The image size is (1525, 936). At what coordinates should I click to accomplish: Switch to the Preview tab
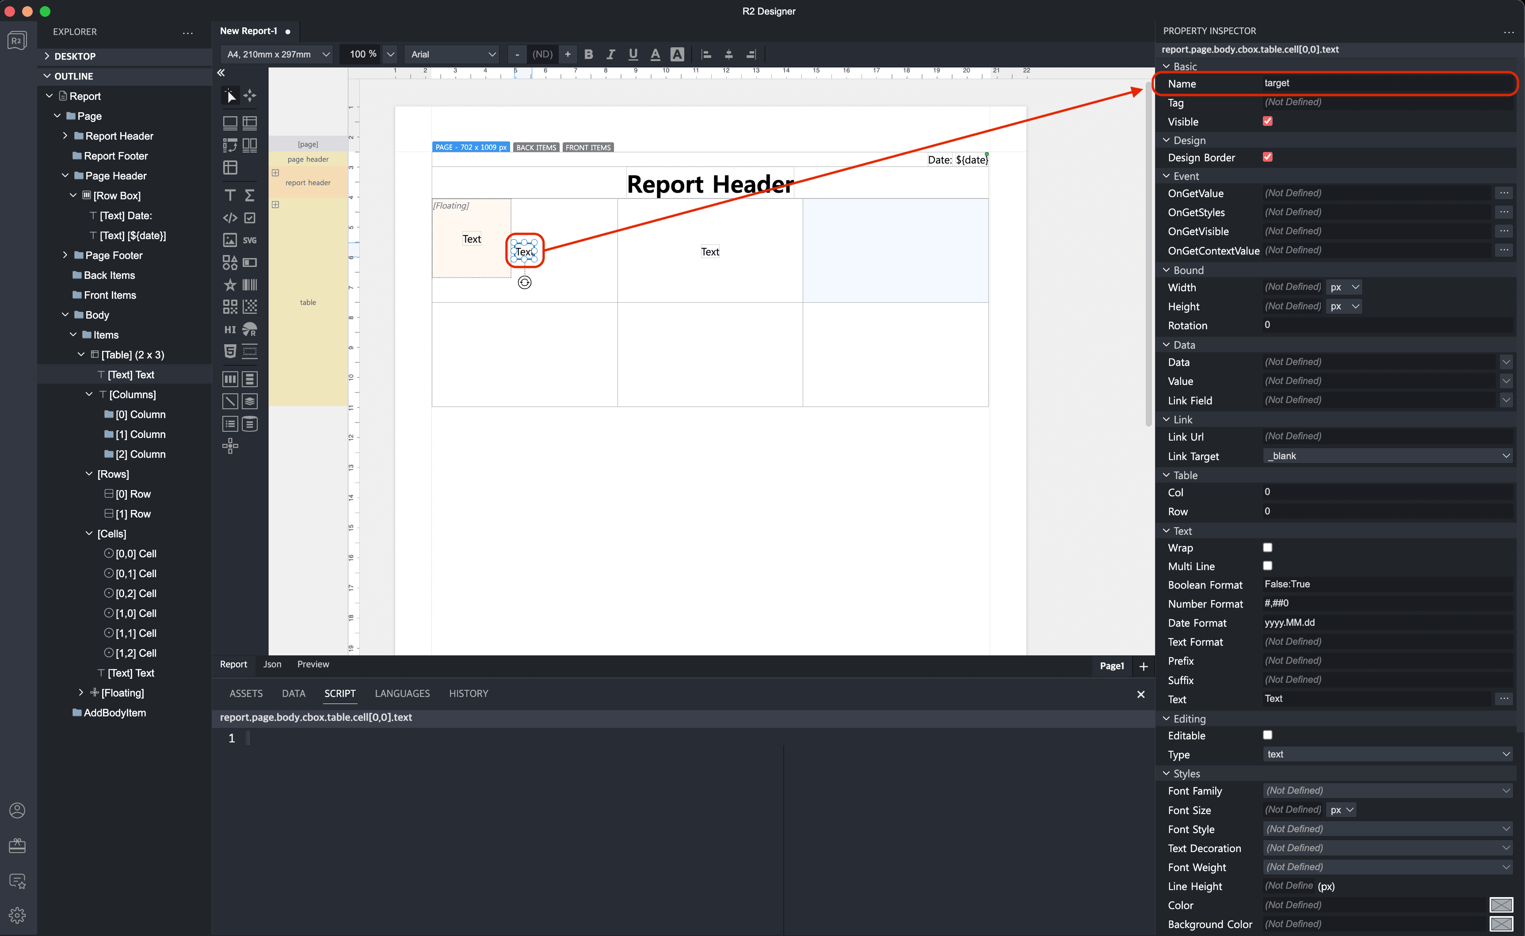pos(313,664)
